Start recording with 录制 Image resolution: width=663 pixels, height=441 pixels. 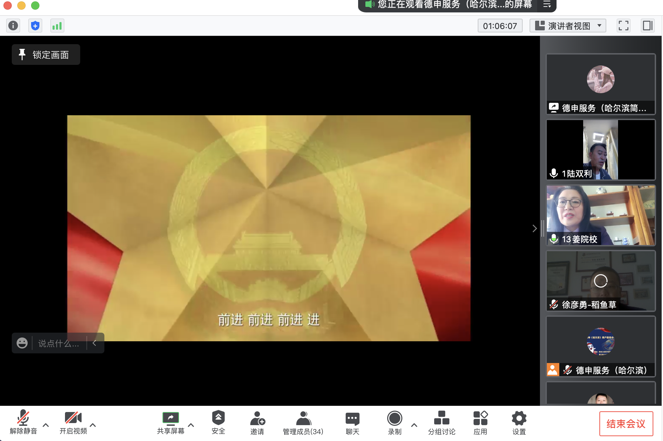(x=394, y=422)
